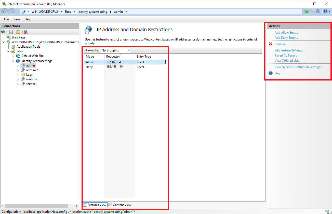Click the Start Page icon in tree

click(x=9, y=37)
